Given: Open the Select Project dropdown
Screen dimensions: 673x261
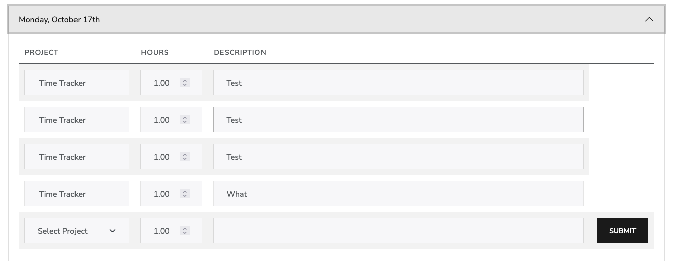Looking at the screenshot, I should tap(77, 231).
